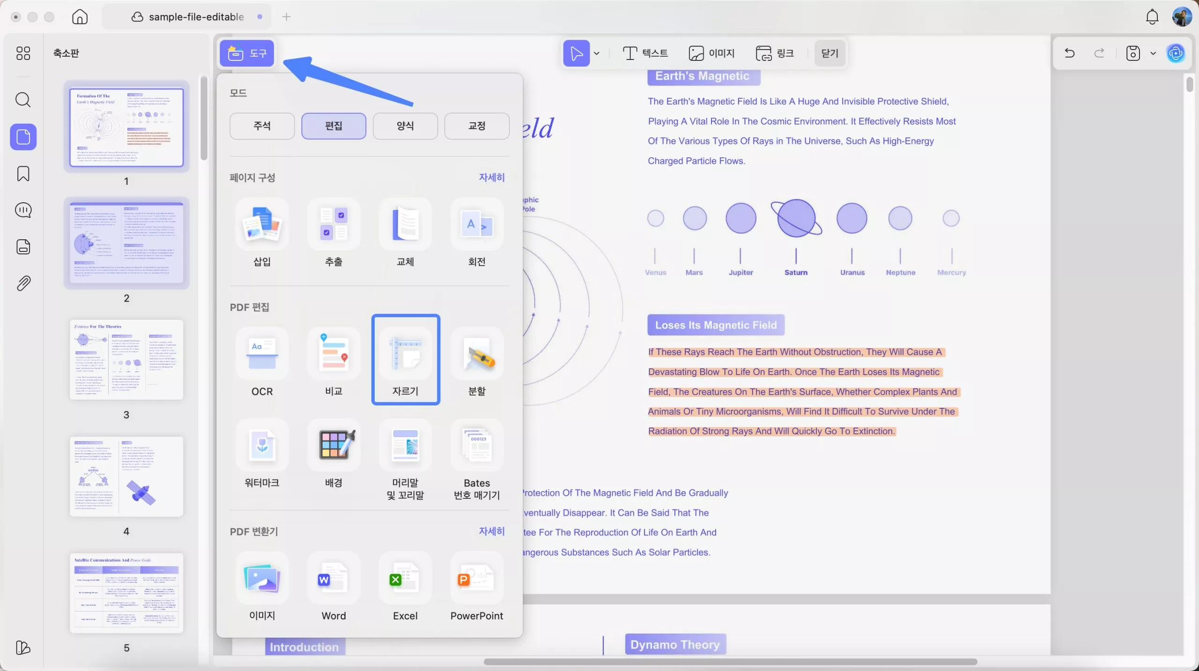The height and width of the screenshot is (671, 1199).
Task: Open a new tab with plus icon
Action: click(287, 17)
